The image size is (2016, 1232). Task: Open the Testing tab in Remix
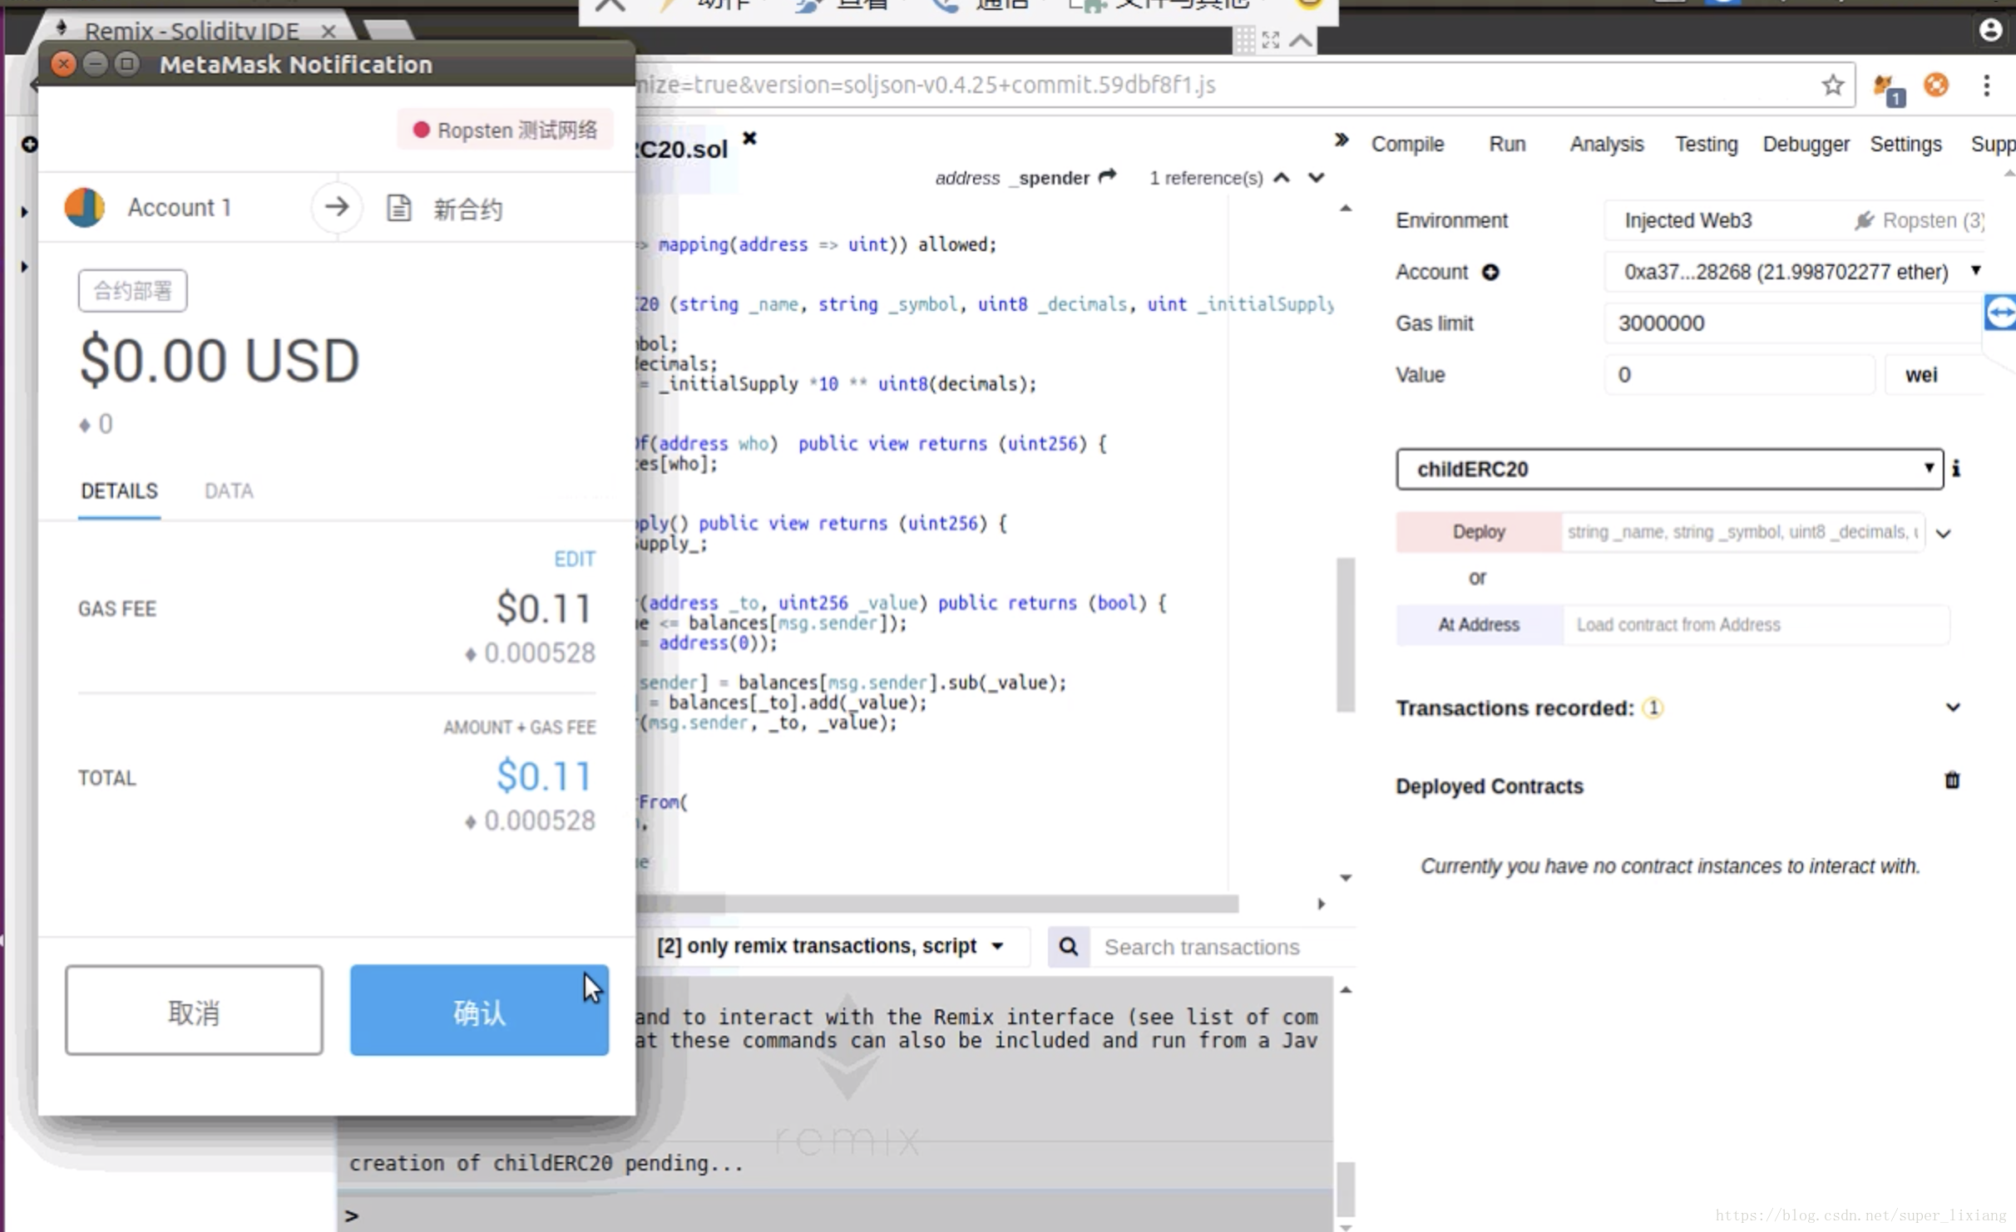coord(1707,144)
